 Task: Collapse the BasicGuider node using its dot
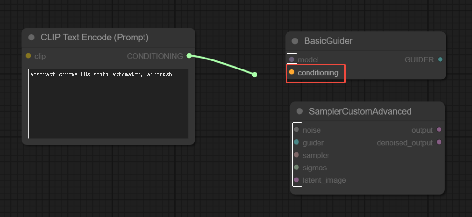pos(295,41)
